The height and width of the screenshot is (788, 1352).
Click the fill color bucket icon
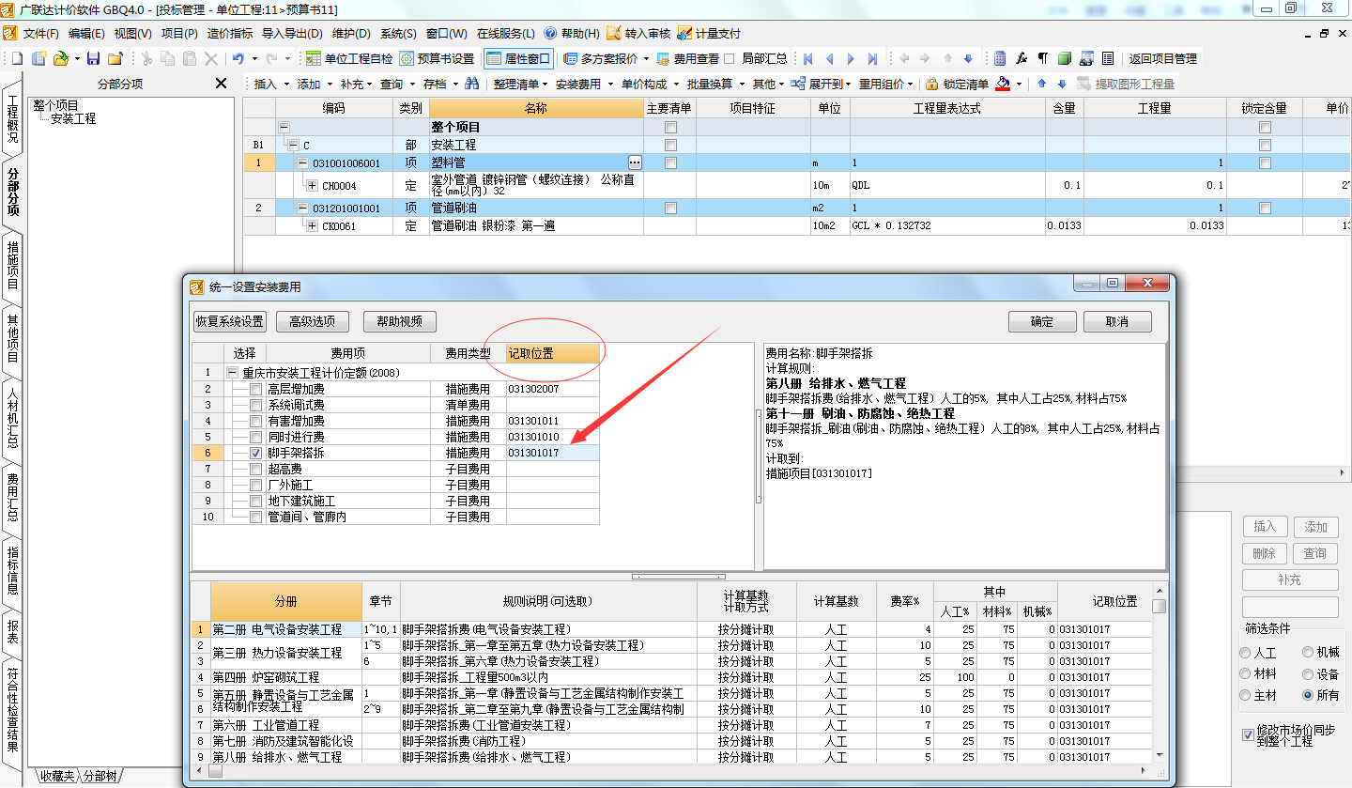tap(1003, 84)
